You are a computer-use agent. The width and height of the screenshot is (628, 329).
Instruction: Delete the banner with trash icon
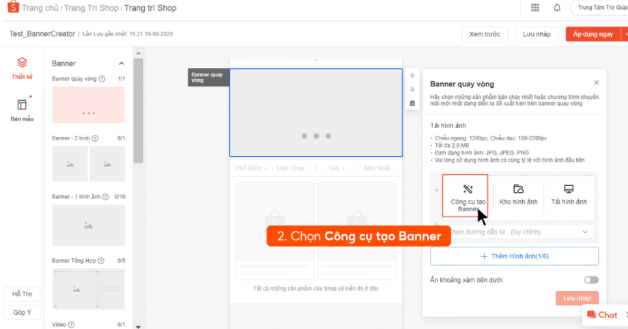coord(412,104)
